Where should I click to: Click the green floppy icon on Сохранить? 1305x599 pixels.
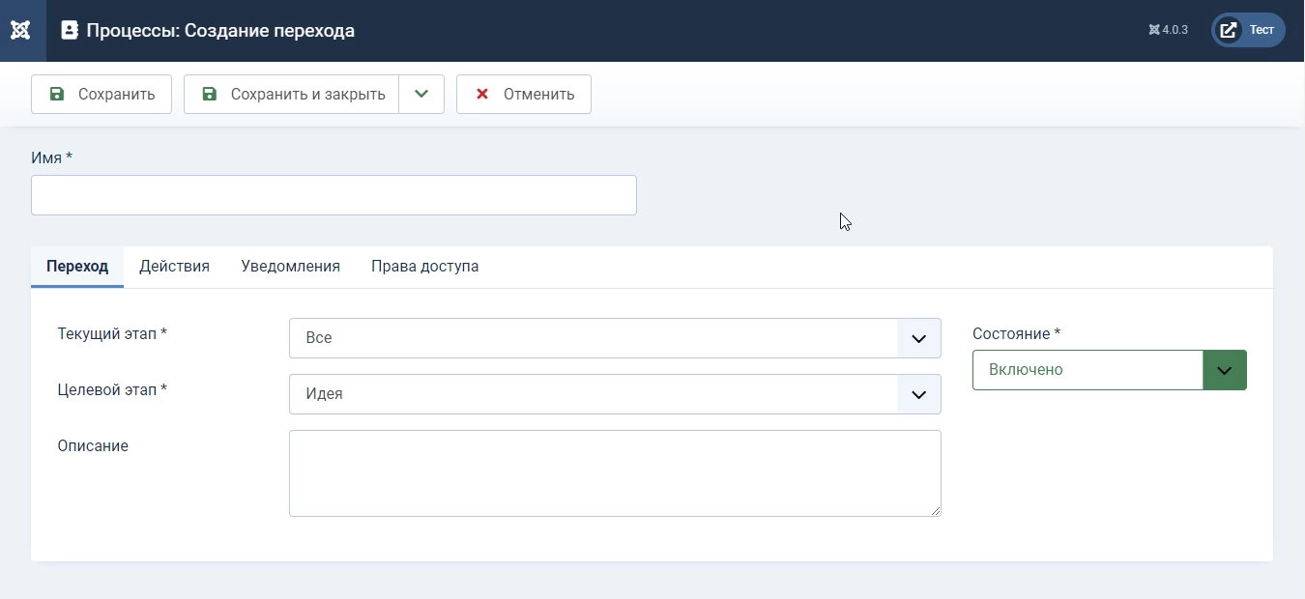point(56,94)
